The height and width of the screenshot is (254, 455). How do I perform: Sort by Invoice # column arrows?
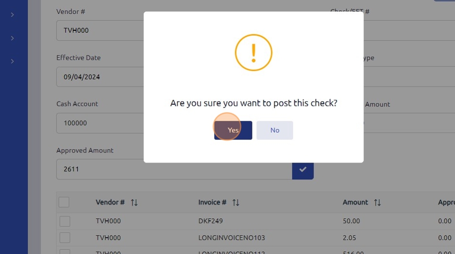tap(236, 203)
